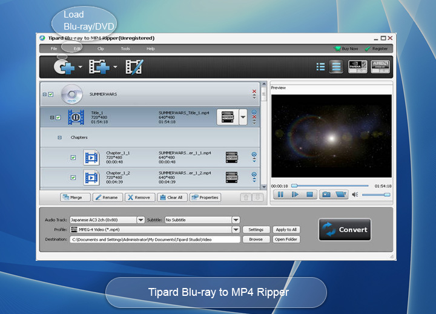Open the Edit menu

point(77,48)
